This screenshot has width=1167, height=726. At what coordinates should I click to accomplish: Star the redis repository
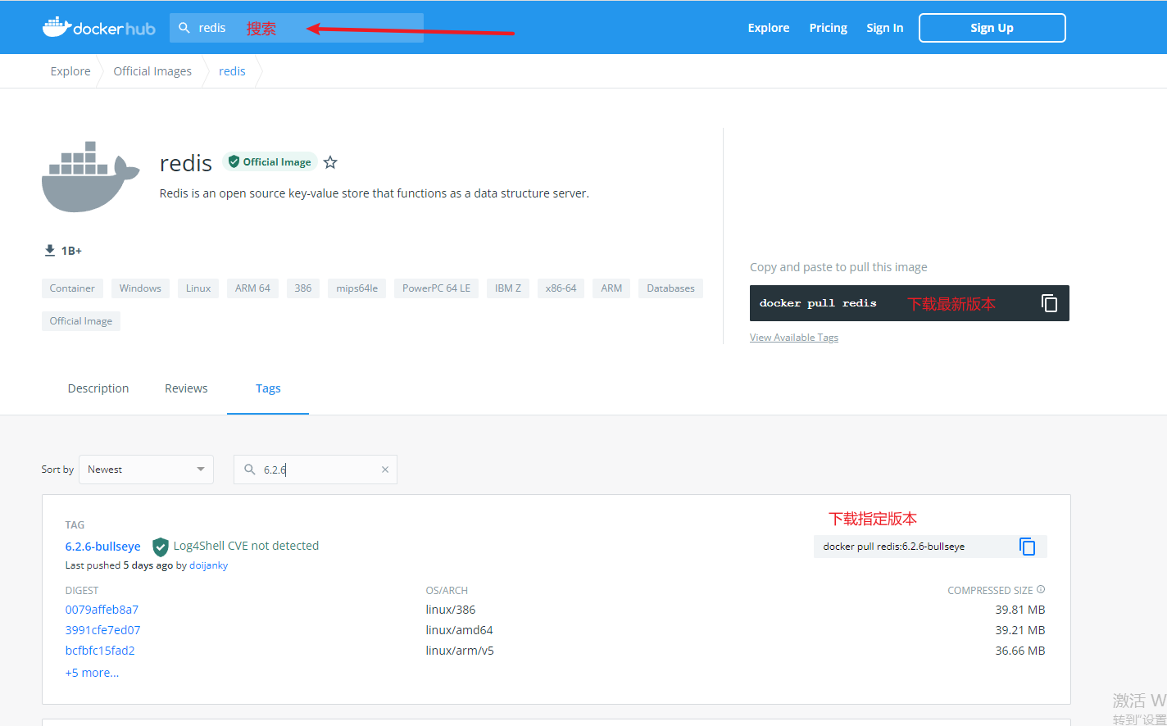point(330,162)
